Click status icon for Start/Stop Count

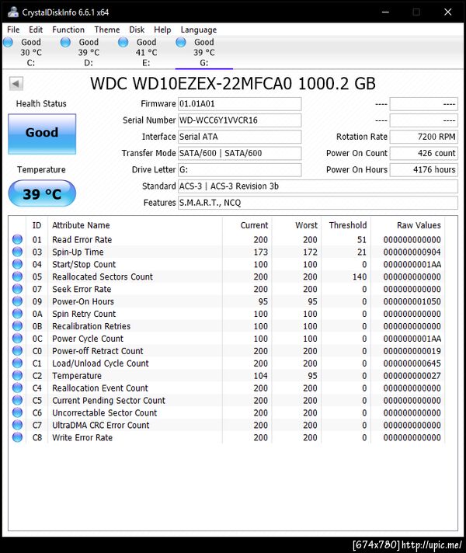tap(17, 264)
